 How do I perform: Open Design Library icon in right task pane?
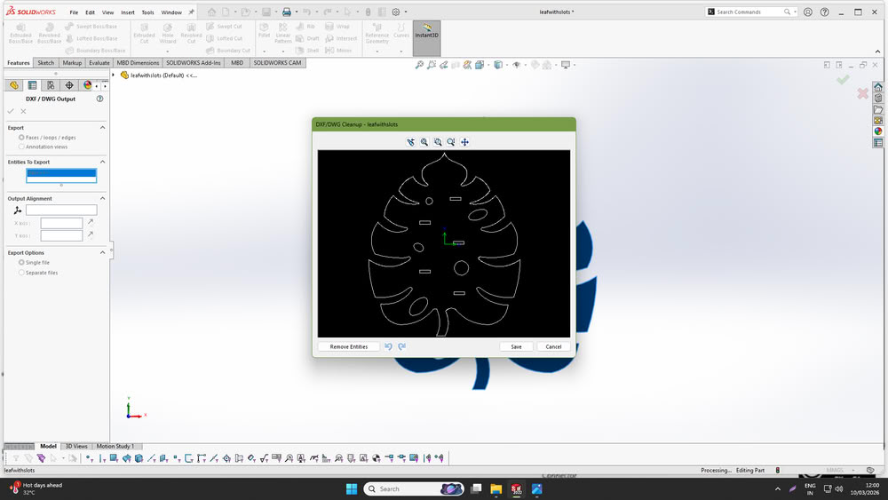[x=878, y=99]
